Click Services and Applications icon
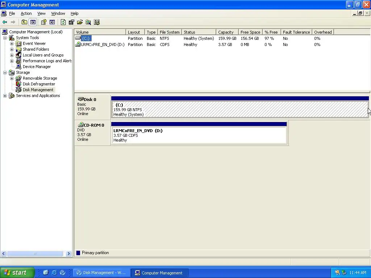 (12, 96)
